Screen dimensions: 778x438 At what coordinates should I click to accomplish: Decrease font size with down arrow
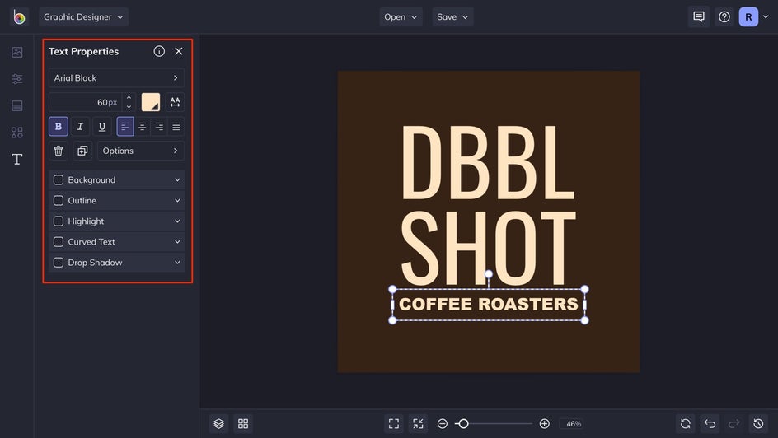point(129,106)
